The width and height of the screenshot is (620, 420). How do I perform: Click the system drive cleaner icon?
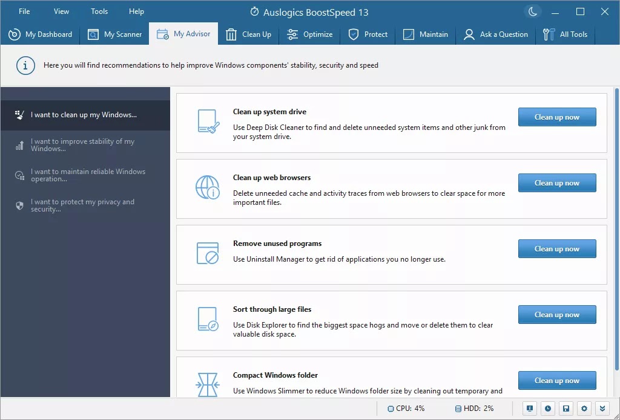pyautogui.click(x=208, y=121)
